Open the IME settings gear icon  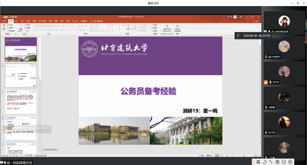[290, 162]
